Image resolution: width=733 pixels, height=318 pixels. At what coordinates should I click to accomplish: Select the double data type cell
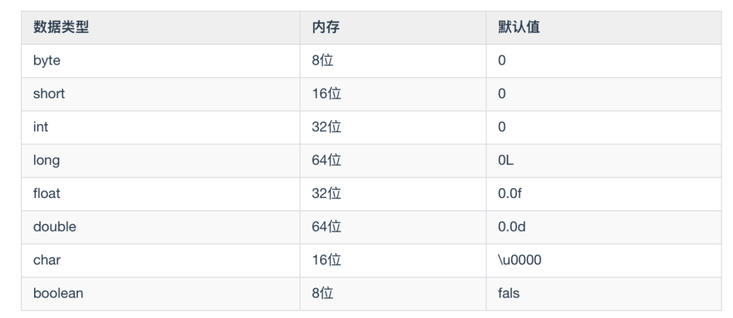(x=54, y=227)
